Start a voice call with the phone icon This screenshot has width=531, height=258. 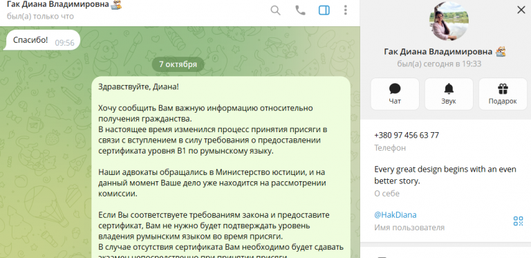(x=300, y=10)
